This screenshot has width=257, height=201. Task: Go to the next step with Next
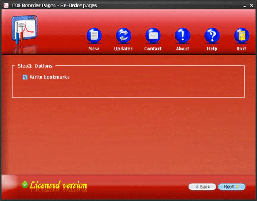(x=232, y=186)
